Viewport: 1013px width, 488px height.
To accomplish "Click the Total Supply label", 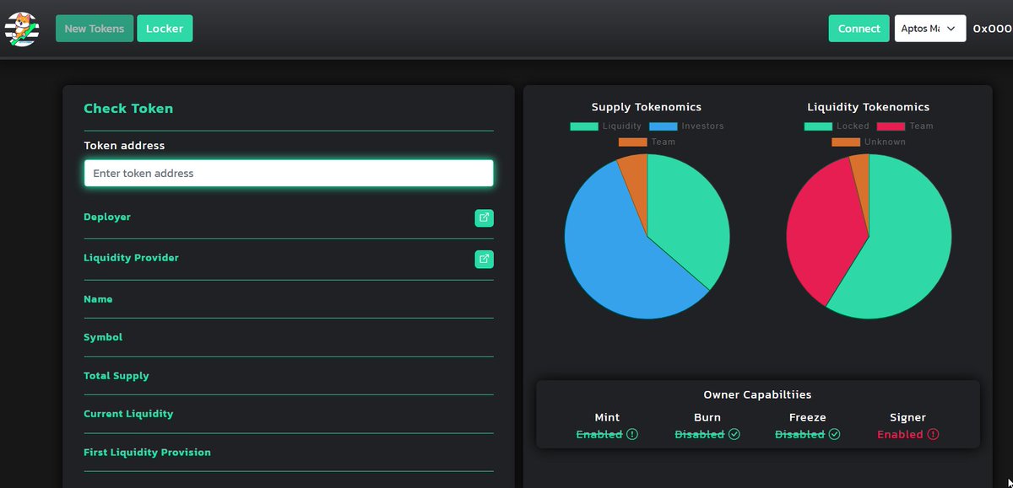I will [116, 376].
